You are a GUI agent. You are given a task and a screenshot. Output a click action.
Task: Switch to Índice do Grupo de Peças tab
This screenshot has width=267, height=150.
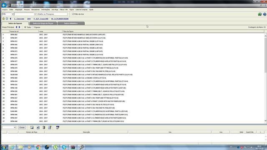pyautogui.click(x=43, y=23)
